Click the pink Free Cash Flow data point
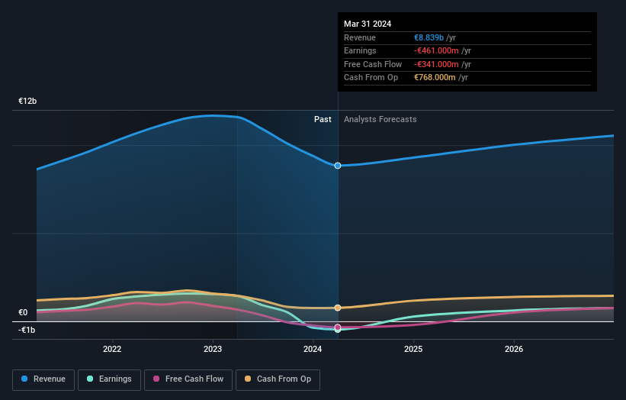The width and height of the screenshot is (626, 400). point(338,327)
